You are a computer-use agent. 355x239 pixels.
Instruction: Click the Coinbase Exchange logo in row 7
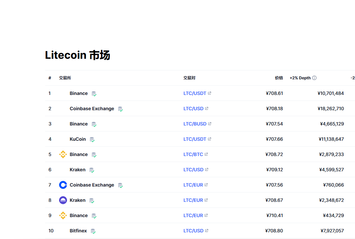click(x=63, y=185)
